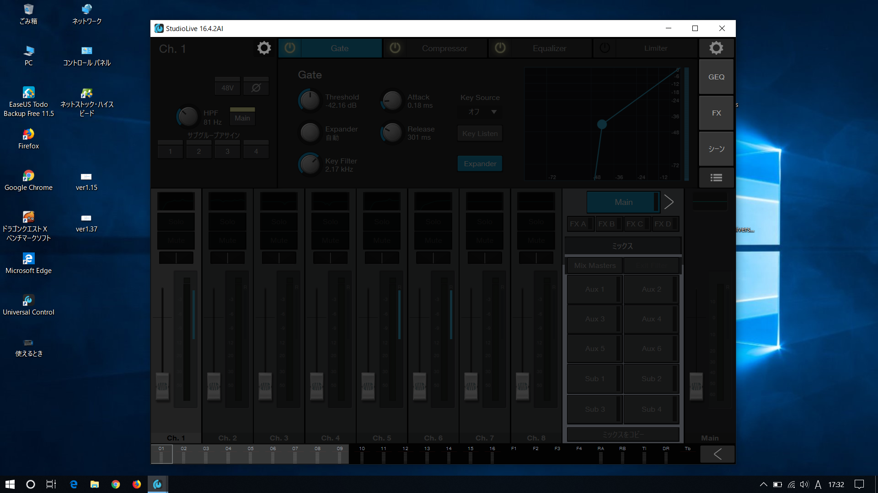Collapse the channel navigator with left arrow
Screen dimensions: 878x493
coord(717,454)
